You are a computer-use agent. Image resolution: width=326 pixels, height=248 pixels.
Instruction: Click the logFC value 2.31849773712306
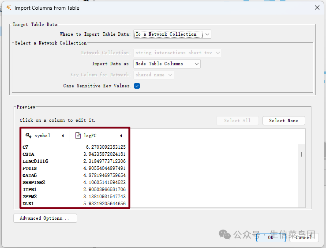point(105,161)
